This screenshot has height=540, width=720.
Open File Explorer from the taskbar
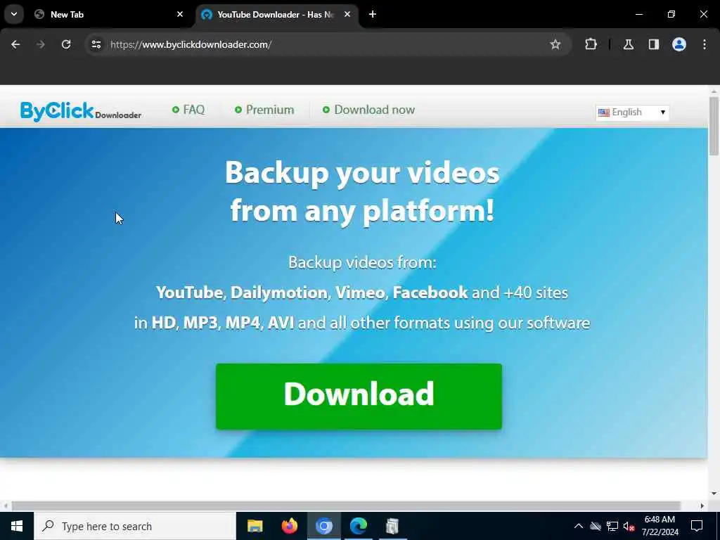pos(255,526)
